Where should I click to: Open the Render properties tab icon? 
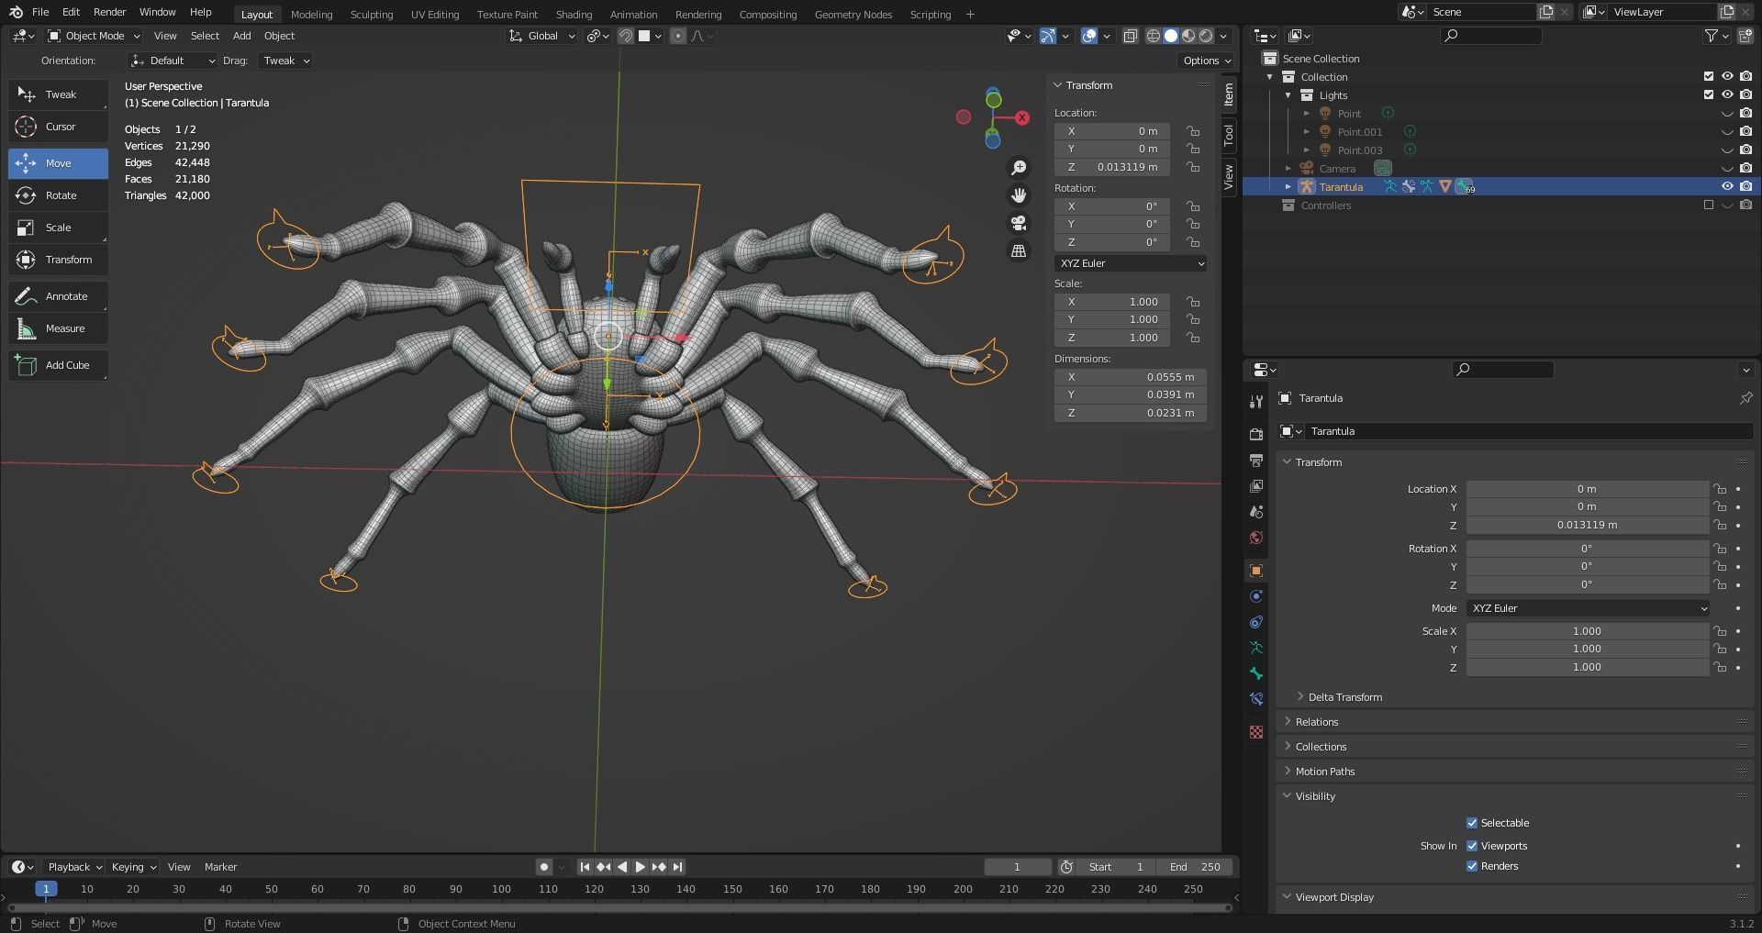[x=1256, y=434]
